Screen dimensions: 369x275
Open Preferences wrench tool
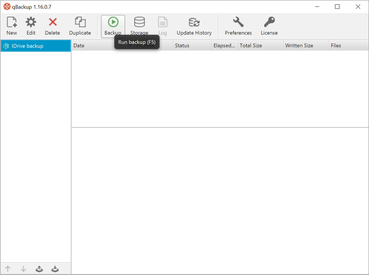238,26
